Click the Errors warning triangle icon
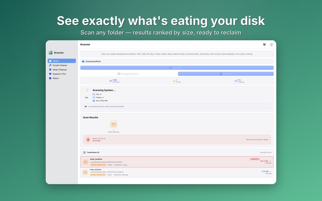 pyautogui.click(x=174, y=81)
